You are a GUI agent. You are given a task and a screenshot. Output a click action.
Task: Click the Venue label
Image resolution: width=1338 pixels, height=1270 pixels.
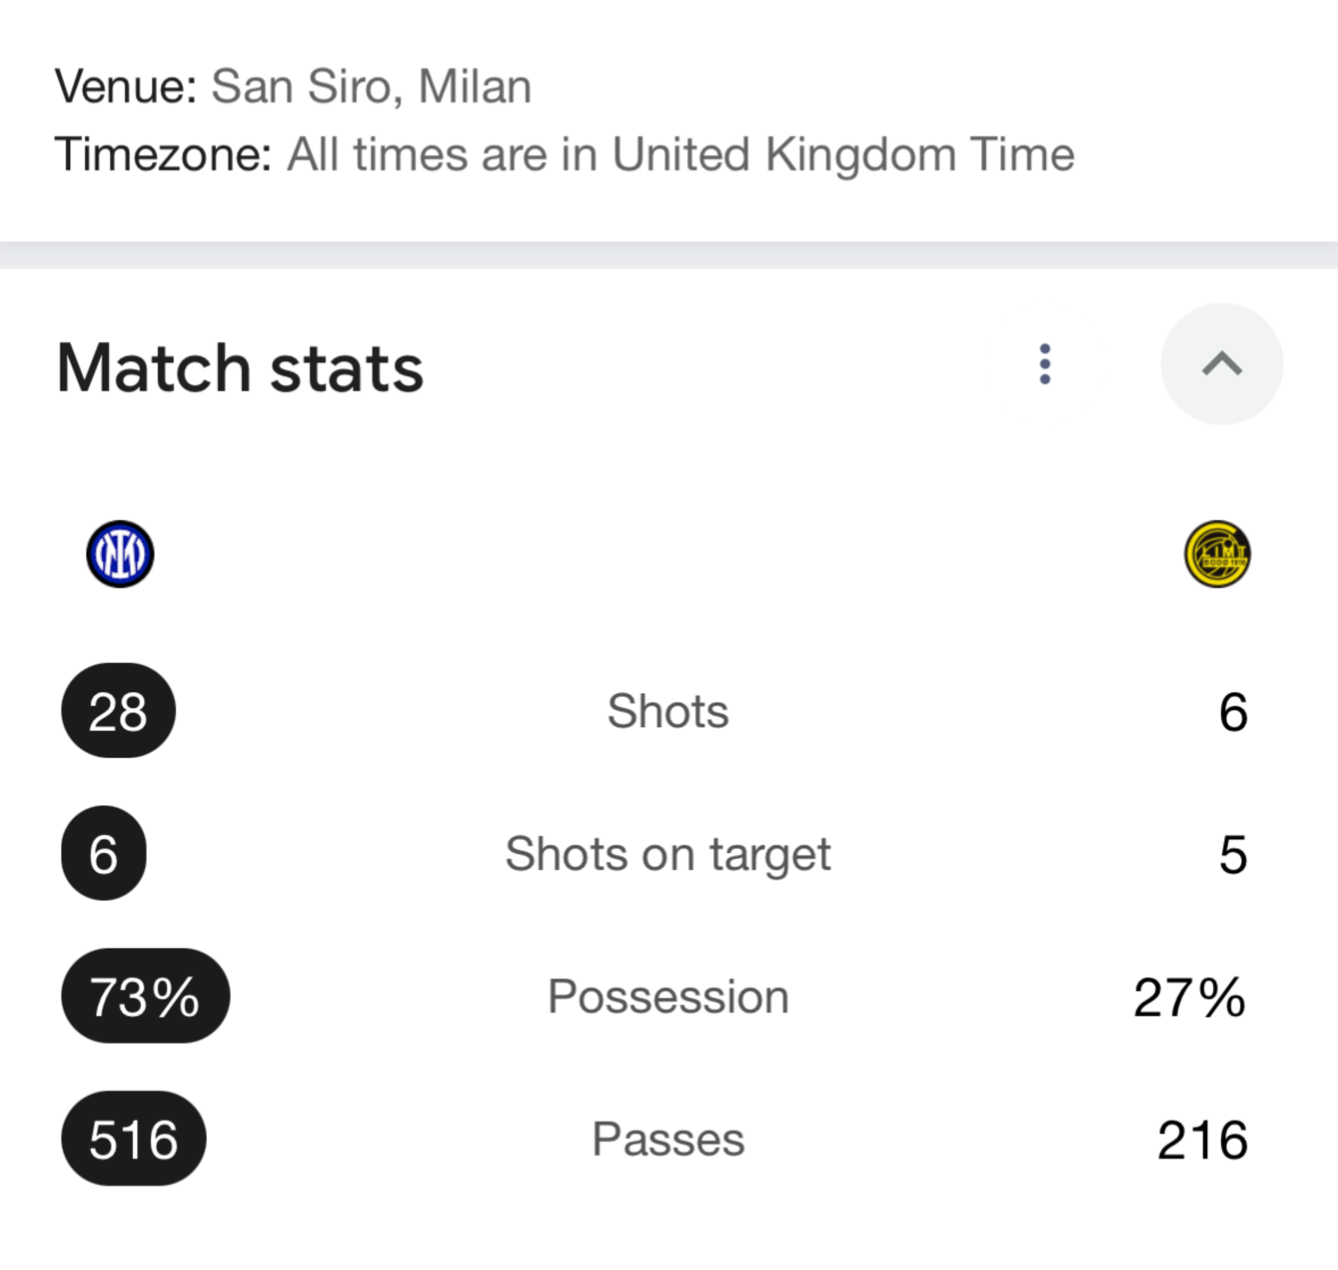(x=126, y=87)
